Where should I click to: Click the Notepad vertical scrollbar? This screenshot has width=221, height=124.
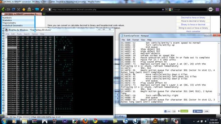pyautogui.click(x=219, y=72)
